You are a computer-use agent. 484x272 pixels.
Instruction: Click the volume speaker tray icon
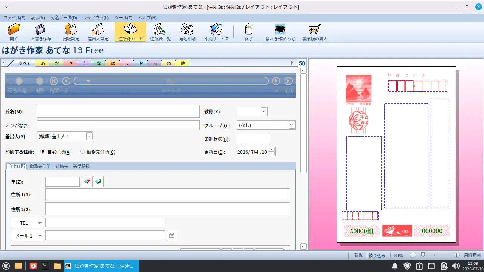pyautogui.click(x=456, y=266)
